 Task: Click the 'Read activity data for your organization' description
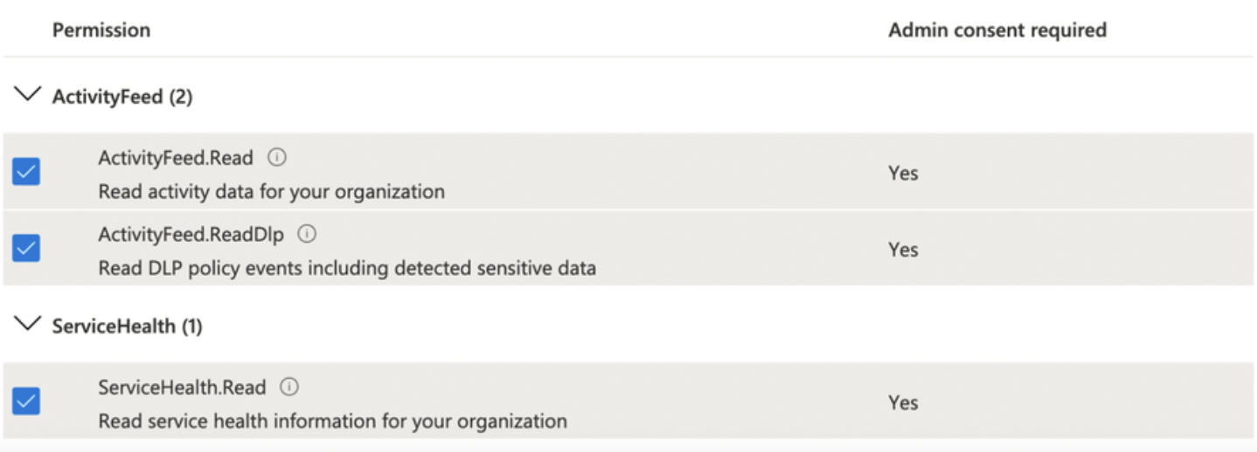click(271, 191)
